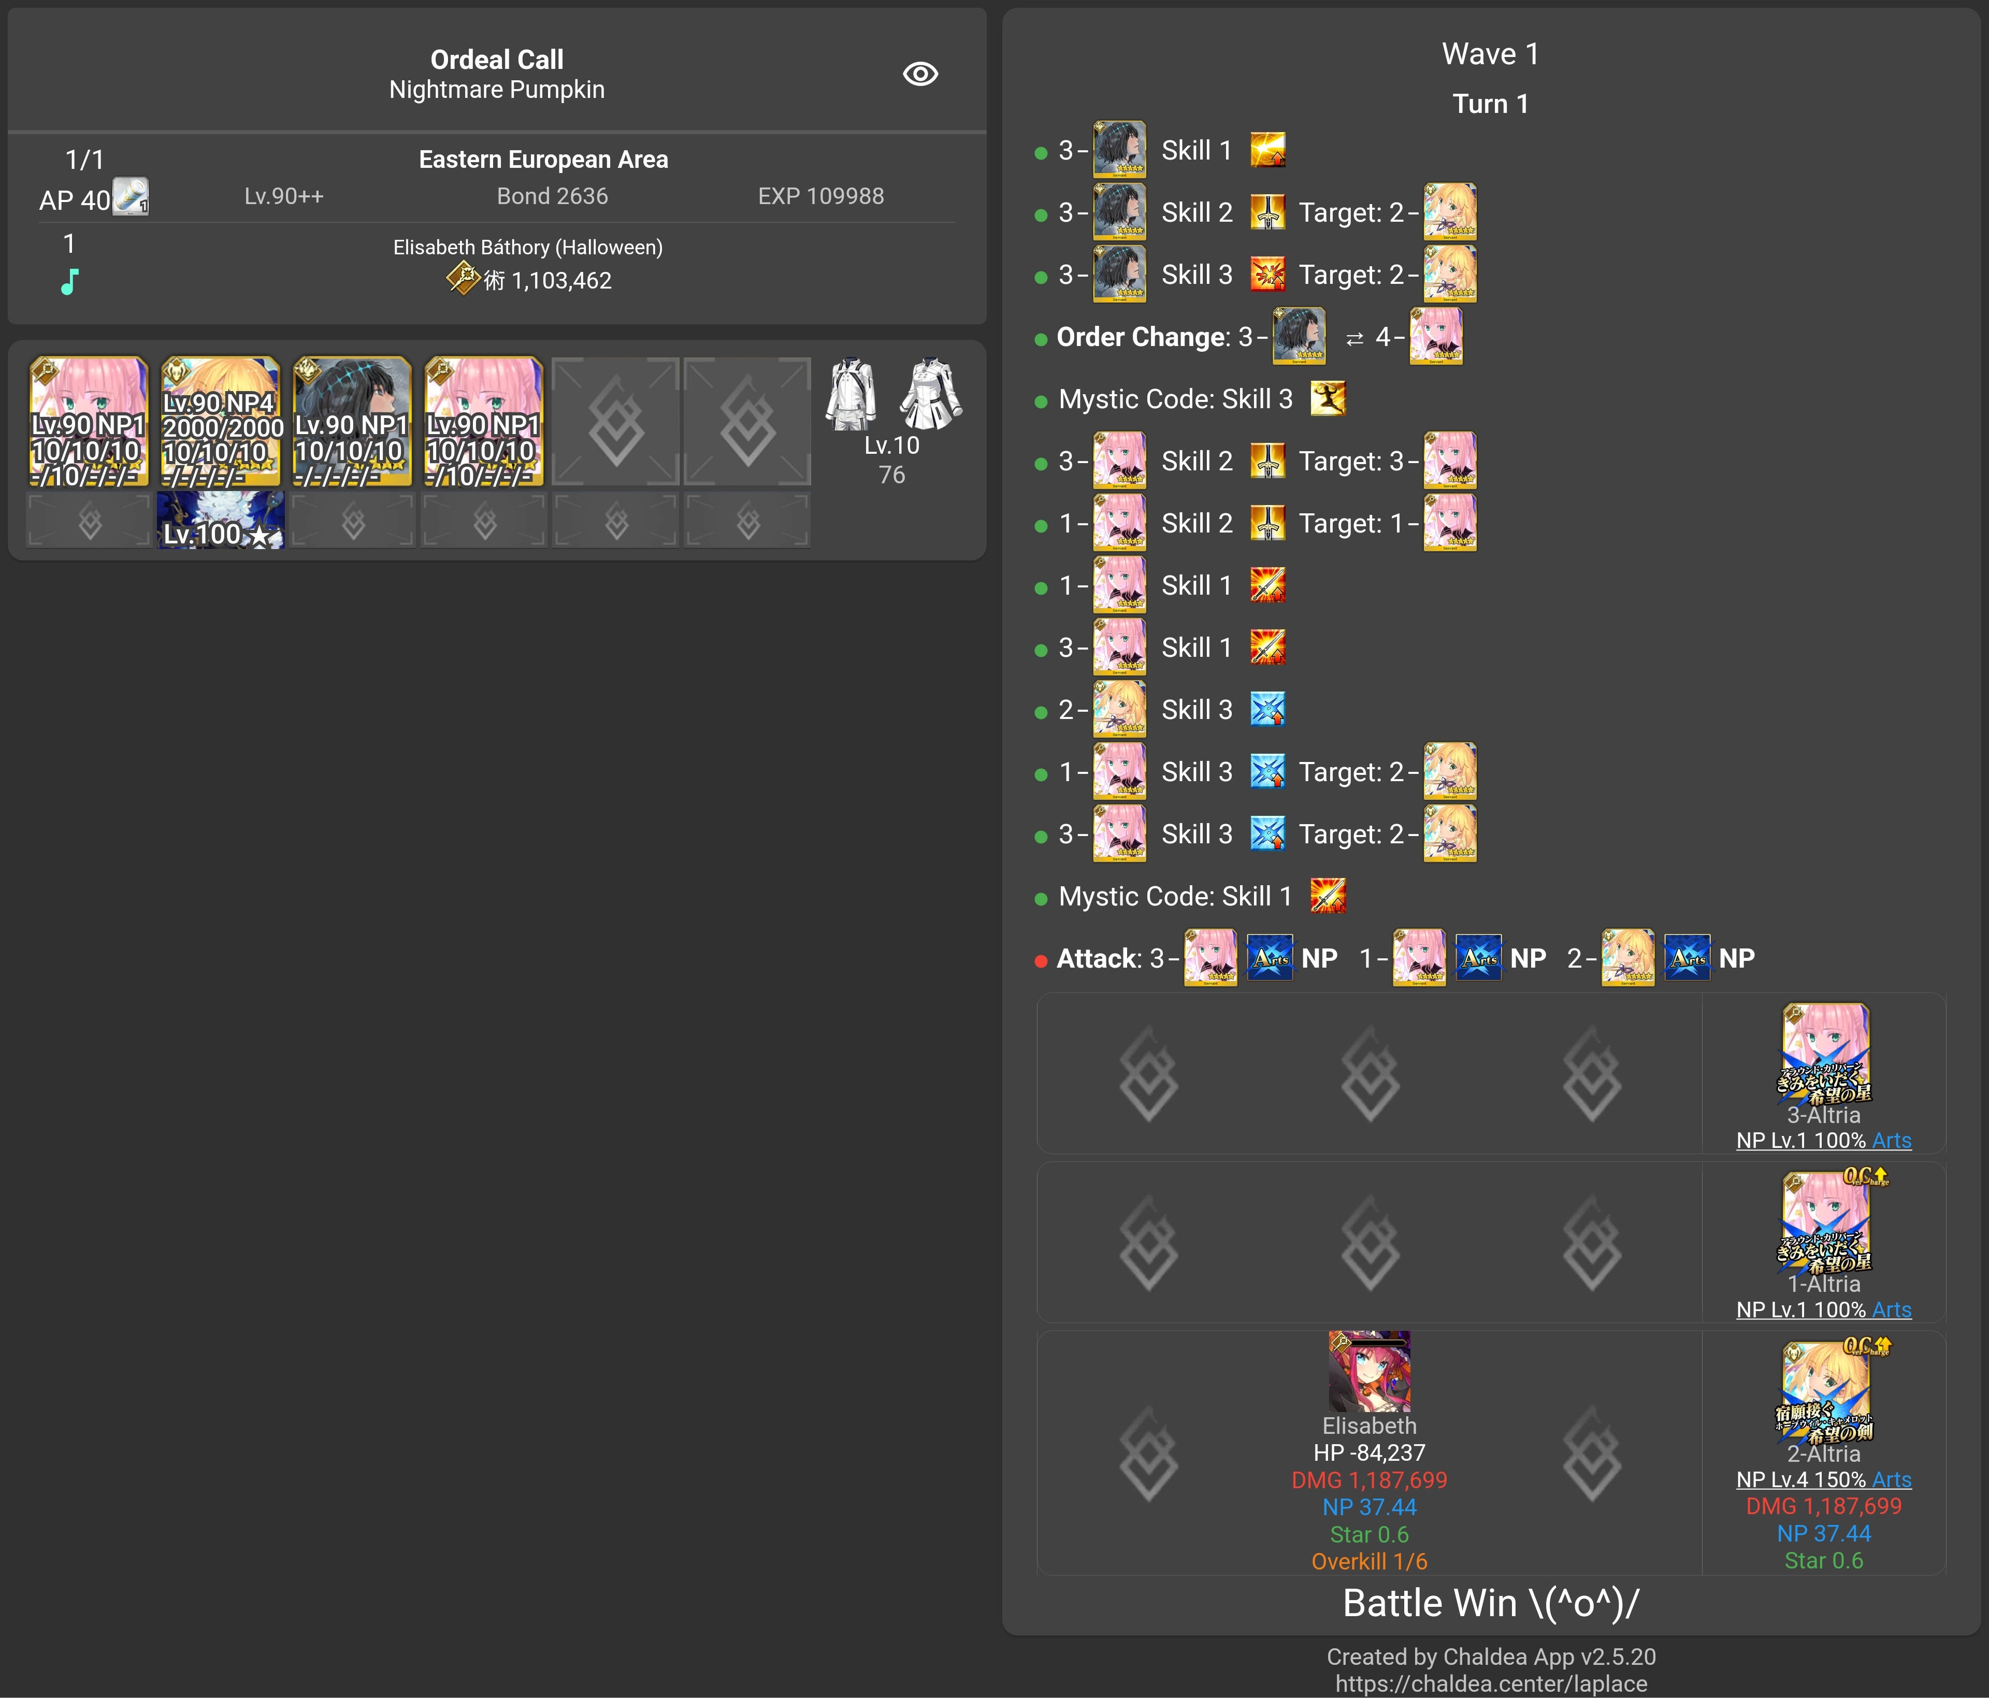Open 3-Altria NP Lv.1 100% Arts link
The height and width of the screenshot is (1698, 1989).
pyautogui.click(x=1824, y=1140)
